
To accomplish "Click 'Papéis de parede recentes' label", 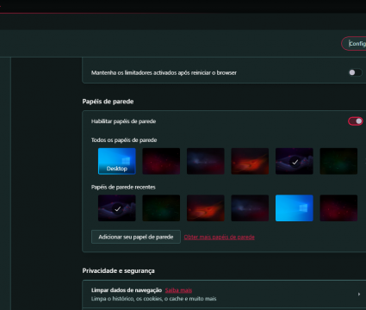I will (123, 187).
